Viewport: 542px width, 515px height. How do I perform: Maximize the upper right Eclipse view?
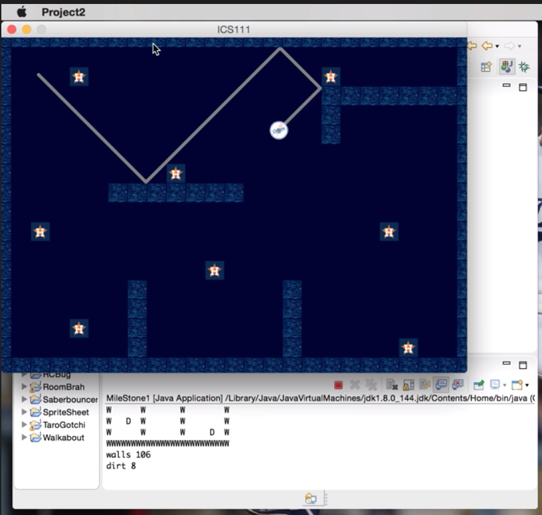pos(523,87)
